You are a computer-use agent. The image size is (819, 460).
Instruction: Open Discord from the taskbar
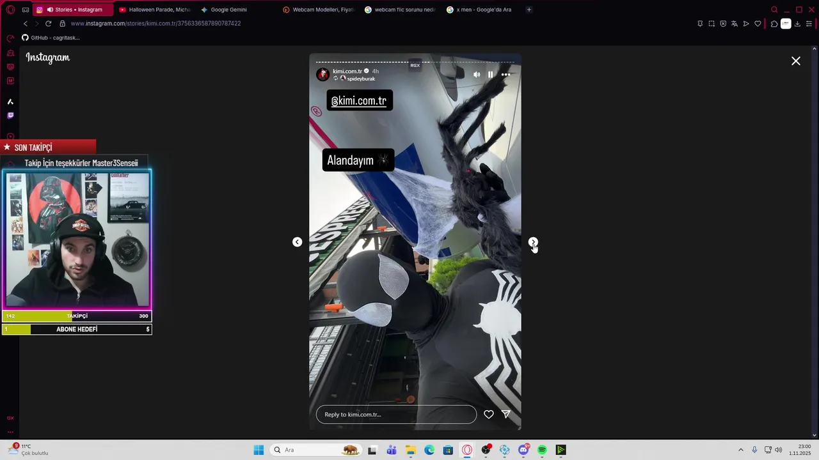pyautogui.click(x=523, y=450)
